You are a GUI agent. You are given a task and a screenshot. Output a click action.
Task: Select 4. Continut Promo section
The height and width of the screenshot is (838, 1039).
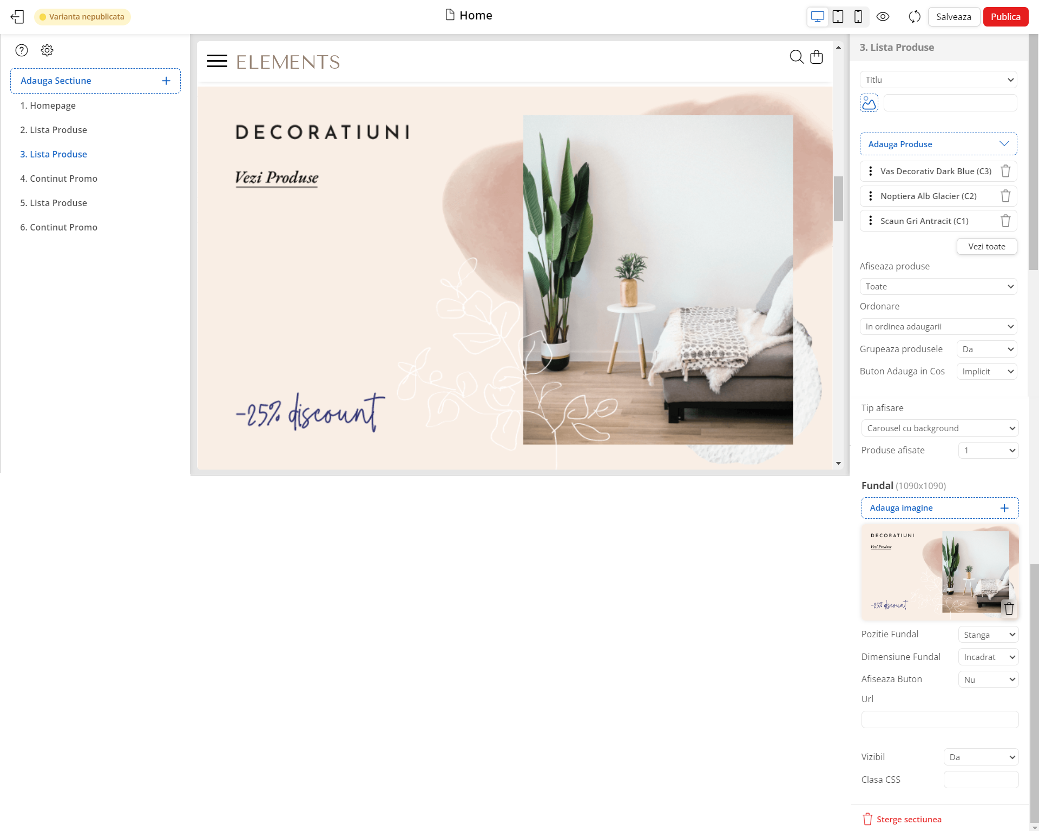pos(58,179)
